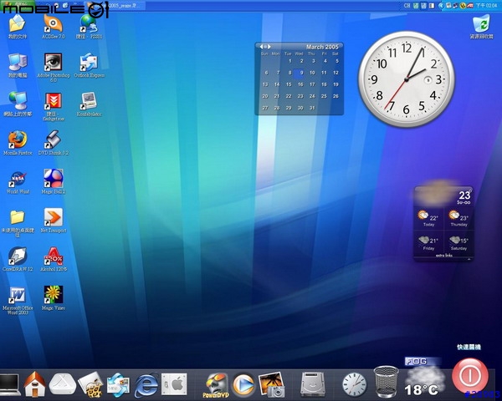Open the Outlook Express desktop shortcut

point(89,65)
